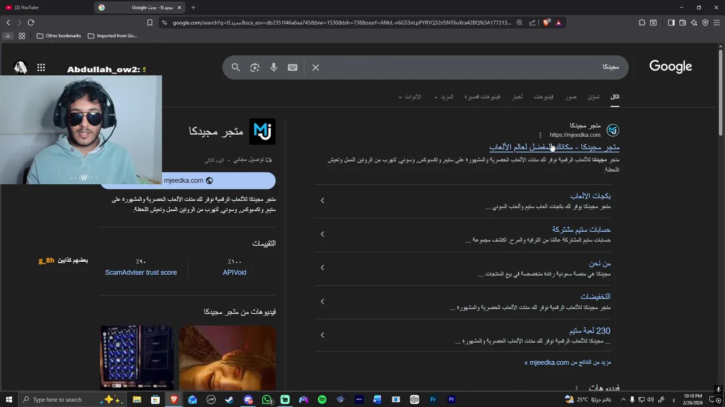Open متجر مجيدكا main result title
This screenshot has width=725, height=407.
(555, 147)
